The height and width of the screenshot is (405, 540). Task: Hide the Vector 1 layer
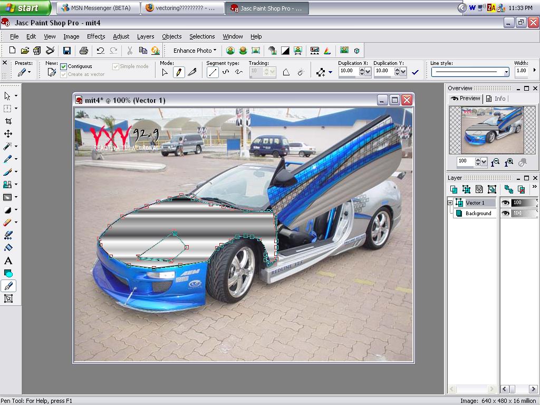(x=505, y=202)
